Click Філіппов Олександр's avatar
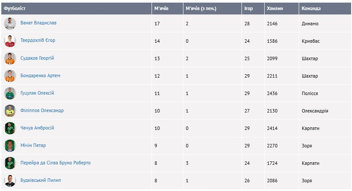Image resolution: width=352 pixels, height=191 pixels. click(10, 111)
